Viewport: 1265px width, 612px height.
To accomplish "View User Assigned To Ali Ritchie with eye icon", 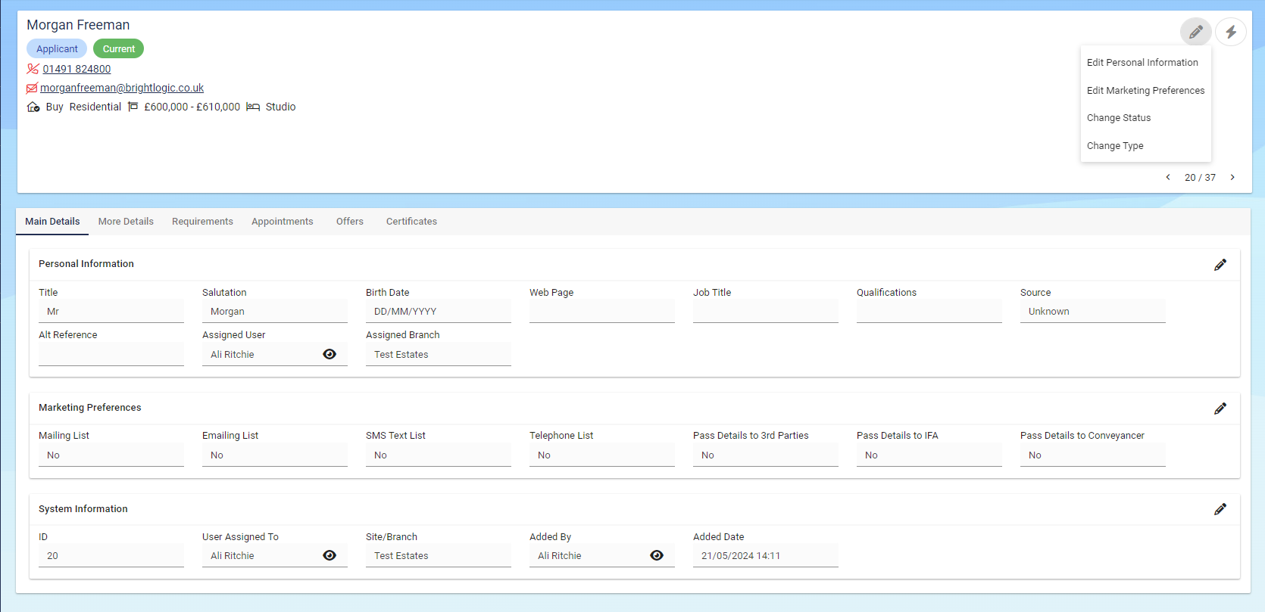I will pos(330,555).
